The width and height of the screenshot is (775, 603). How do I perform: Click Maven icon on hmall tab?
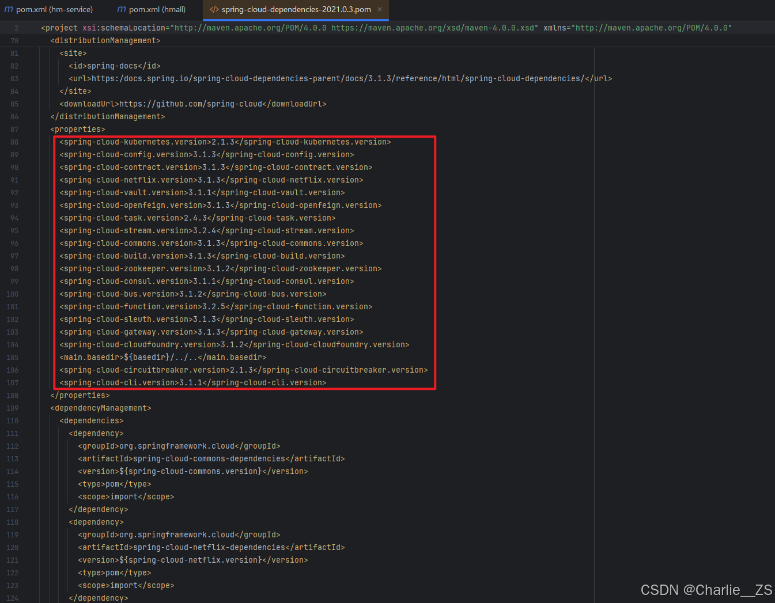(122, 9)
